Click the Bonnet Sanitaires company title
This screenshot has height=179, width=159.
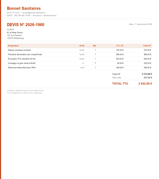[x=24, y=8]
